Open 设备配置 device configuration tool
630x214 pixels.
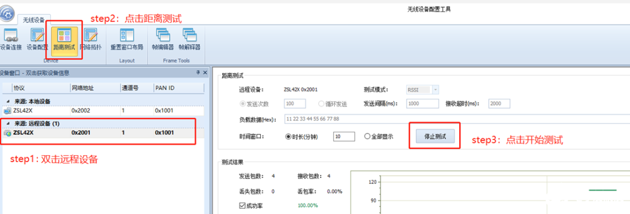point(37,39)
